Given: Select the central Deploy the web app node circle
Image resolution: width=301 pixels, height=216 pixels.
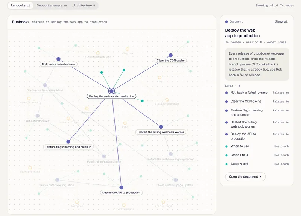Looking at the screenshot, I should (x=111, y=91).
